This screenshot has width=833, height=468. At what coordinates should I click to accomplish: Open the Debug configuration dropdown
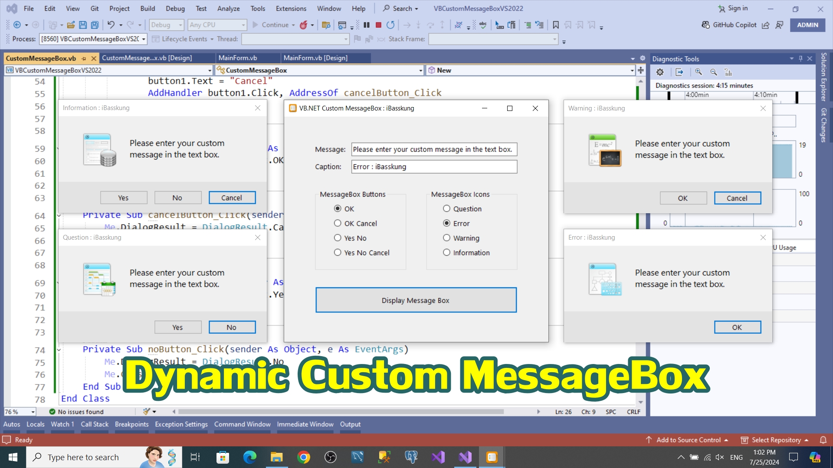[167, 25]
